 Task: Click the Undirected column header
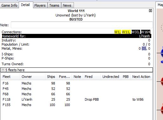(x=111, y=77)
